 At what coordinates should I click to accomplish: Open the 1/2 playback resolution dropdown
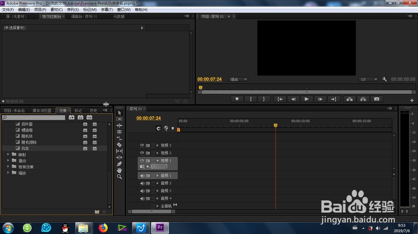tap(368, 79)
